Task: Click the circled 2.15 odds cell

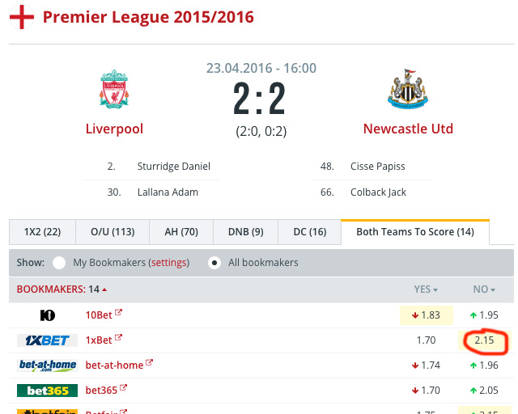Action: tap(484, 340)
